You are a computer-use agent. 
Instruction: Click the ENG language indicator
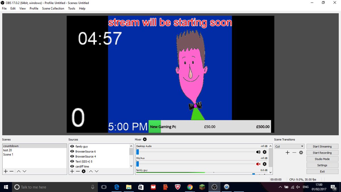(x=305, y=187)
